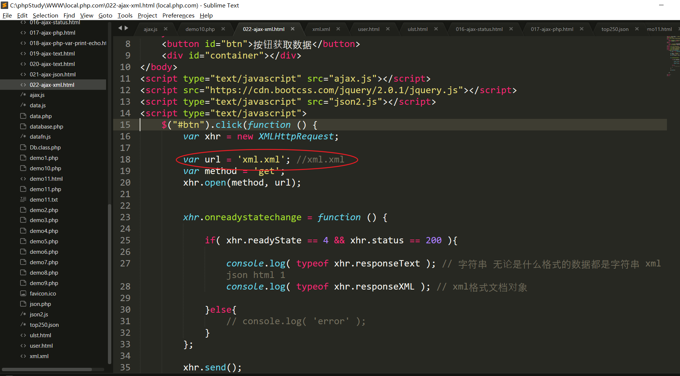The width and height of the screenshot is (680, 376).
Task: Open json2.js from the sidebar
Action: click(x=39, y=315)
